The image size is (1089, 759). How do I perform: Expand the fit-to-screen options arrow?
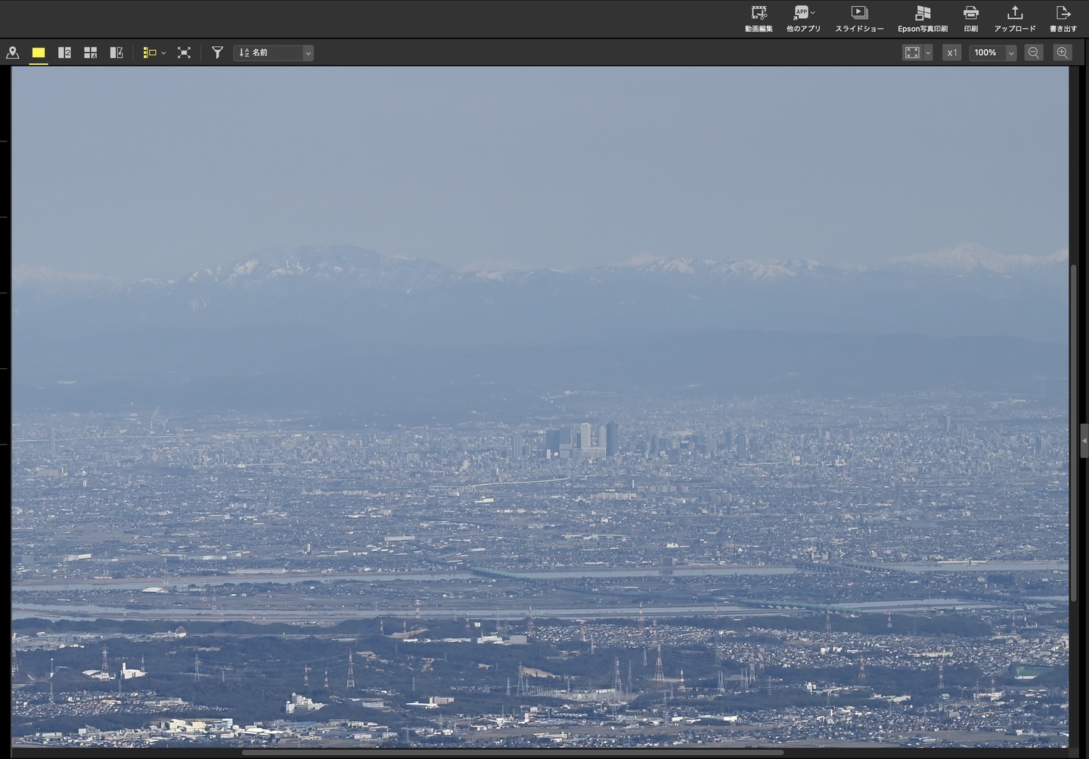point(928,53)
